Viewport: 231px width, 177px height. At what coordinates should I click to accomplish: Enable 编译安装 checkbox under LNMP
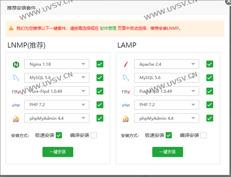point(94,135)
